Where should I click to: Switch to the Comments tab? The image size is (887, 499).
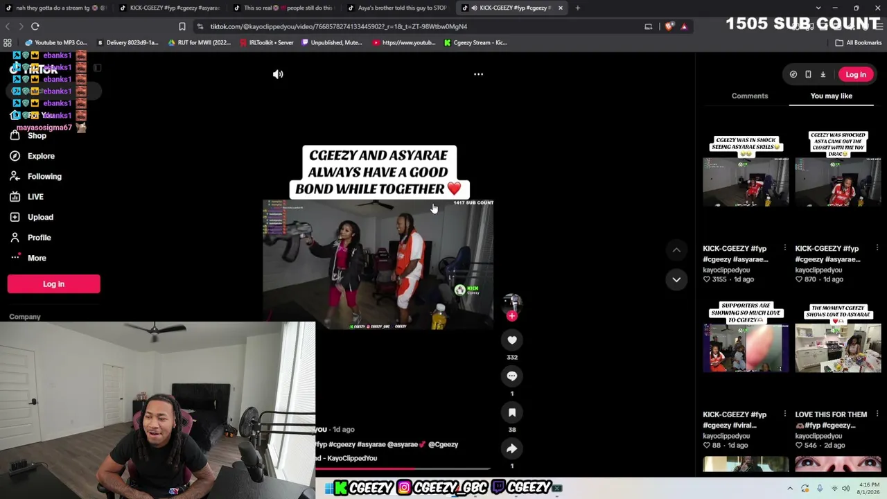click(x=750, y=96)
